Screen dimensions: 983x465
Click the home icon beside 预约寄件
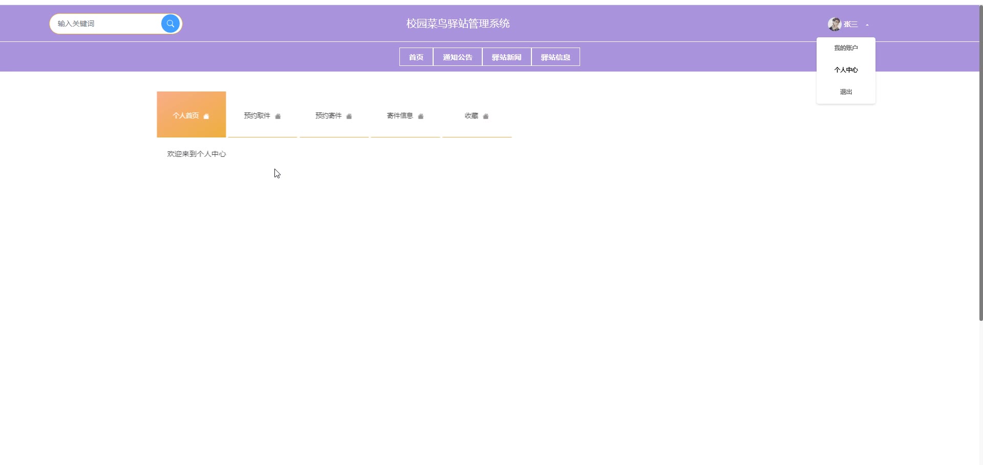[x=349, y=117]
